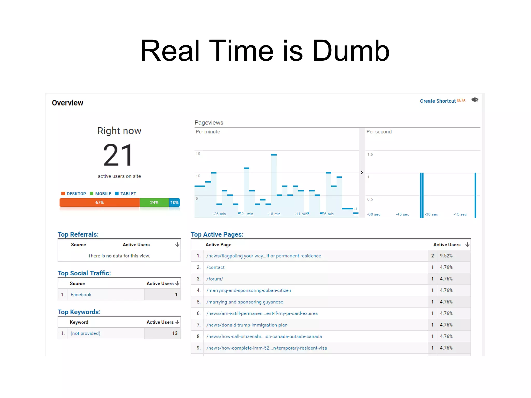Open the /contact active page link
The image size is (531, 398).
pyautogui.click(x=215, y=267)
